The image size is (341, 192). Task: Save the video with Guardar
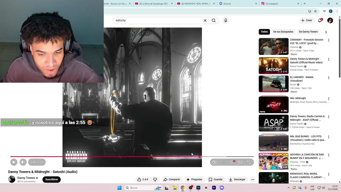point(216,179)
